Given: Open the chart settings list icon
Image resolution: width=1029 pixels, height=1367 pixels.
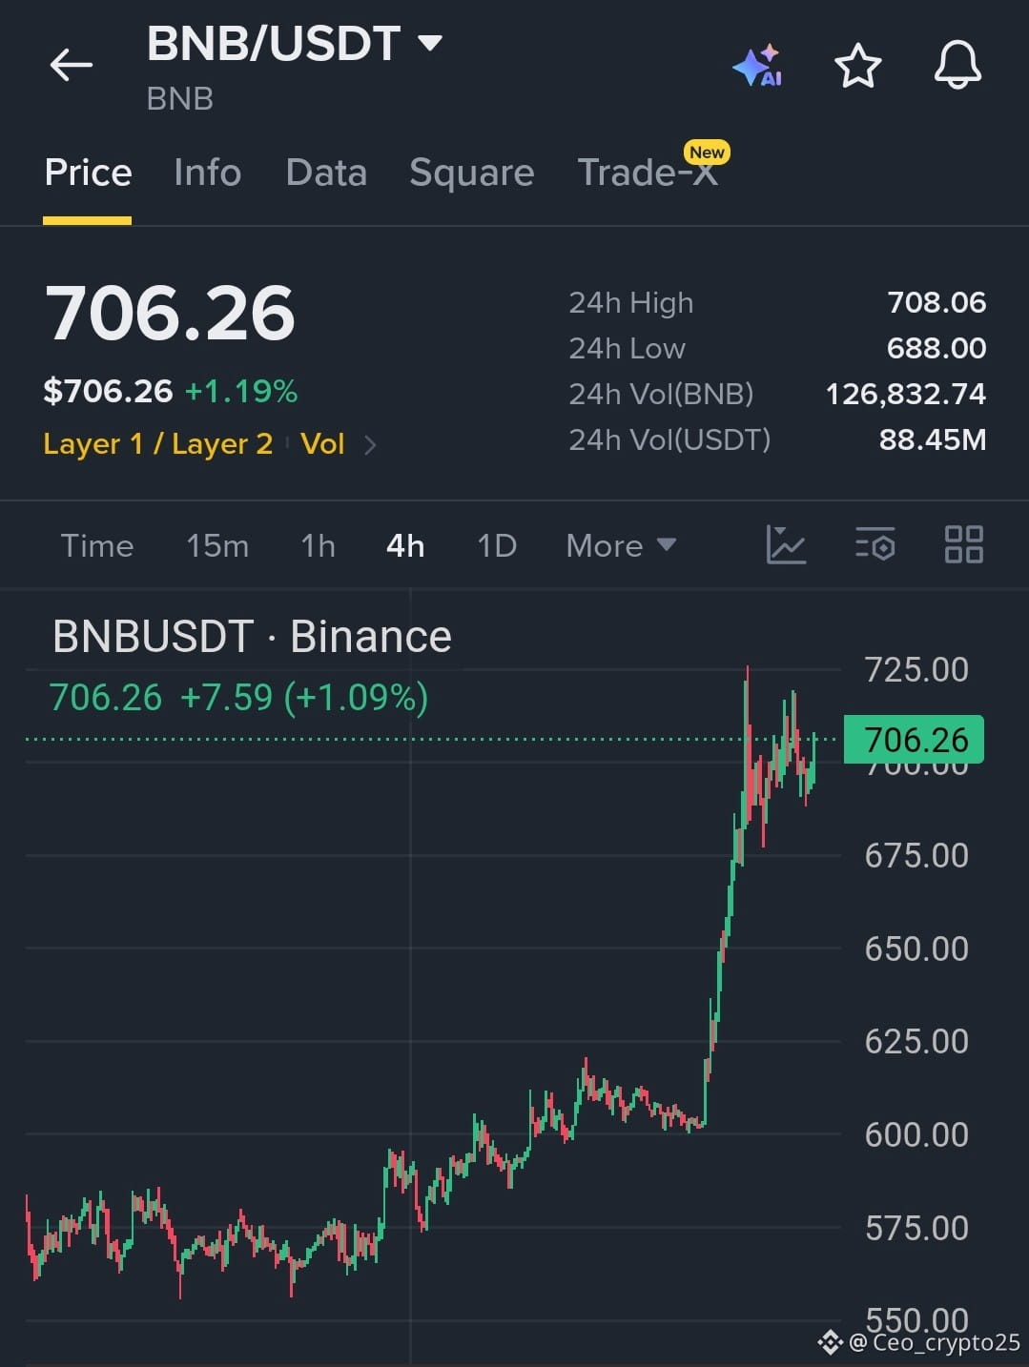Looking at the screenshot, I should click(x=875, y=545).
